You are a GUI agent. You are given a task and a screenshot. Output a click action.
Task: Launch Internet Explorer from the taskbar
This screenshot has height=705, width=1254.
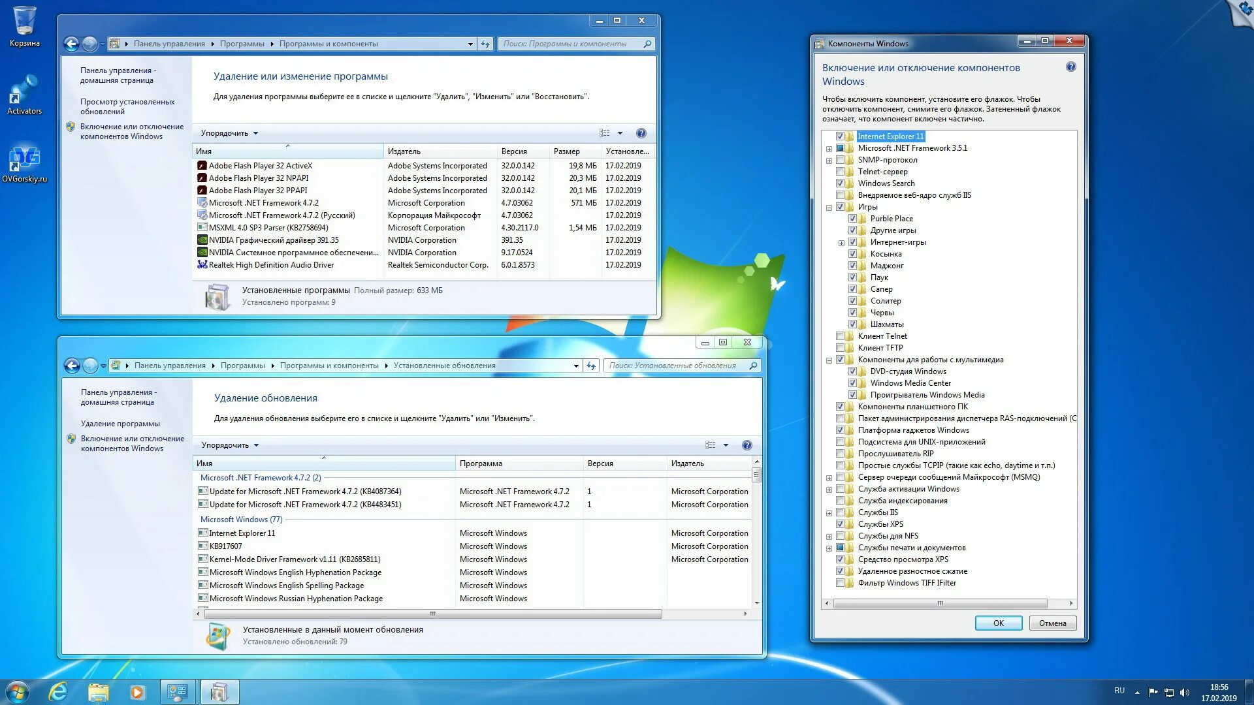(x=59, y=691)
